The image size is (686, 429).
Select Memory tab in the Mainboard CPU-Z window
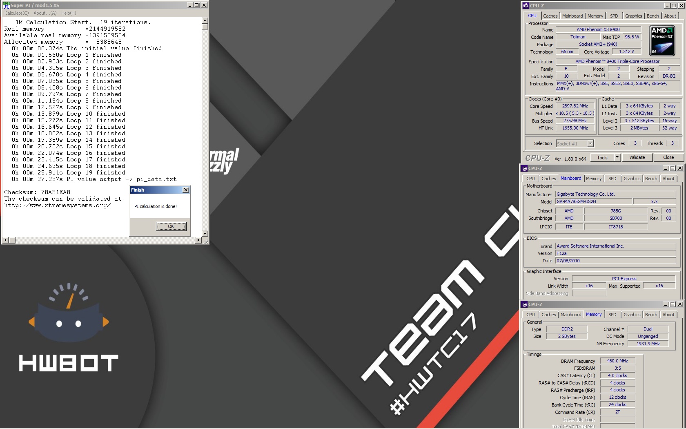594,179
